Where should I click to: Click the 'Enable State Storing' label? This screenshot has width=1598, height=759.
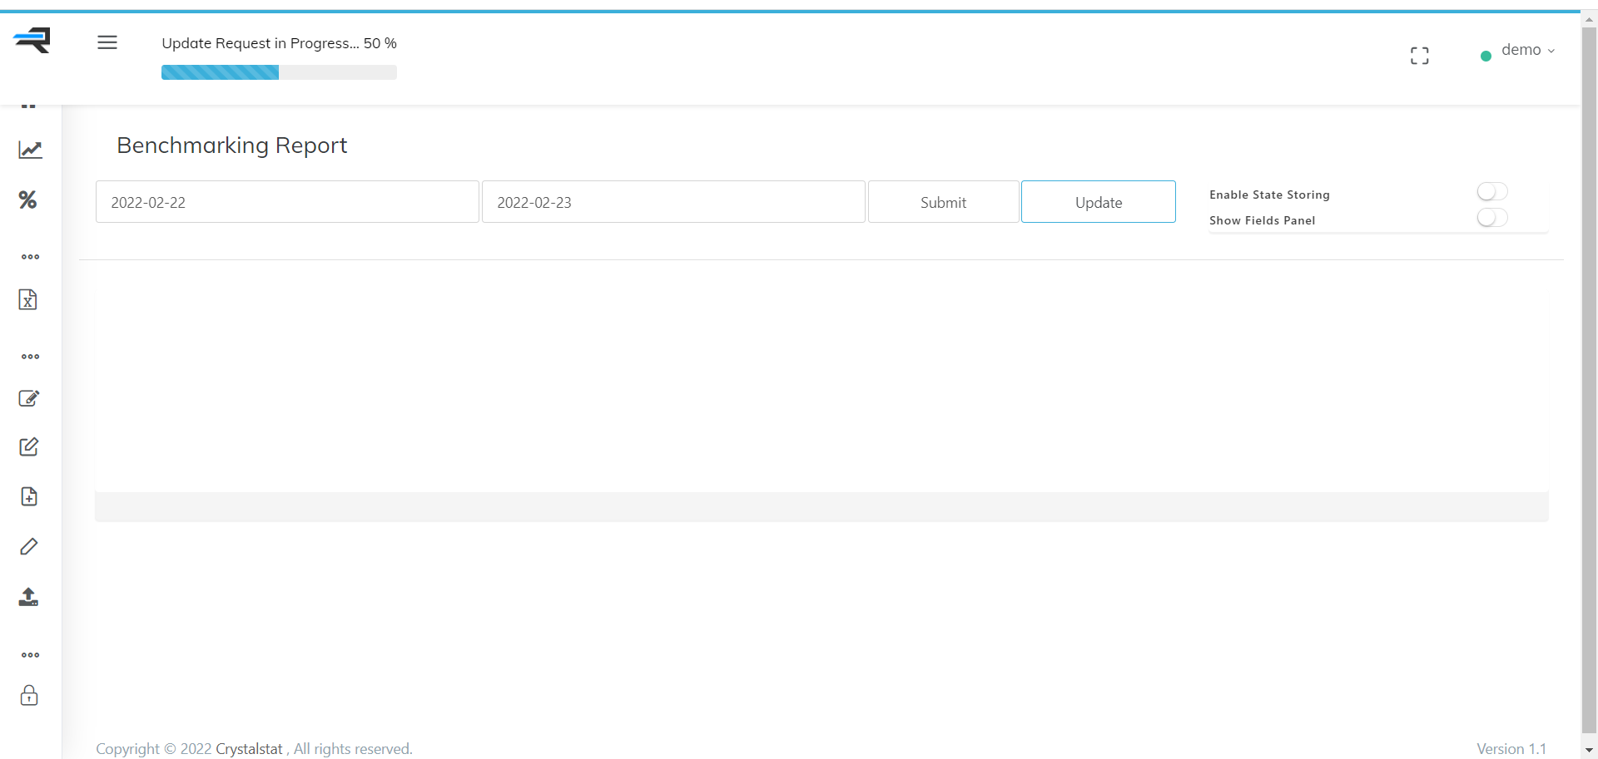[x=1269, y=195]
